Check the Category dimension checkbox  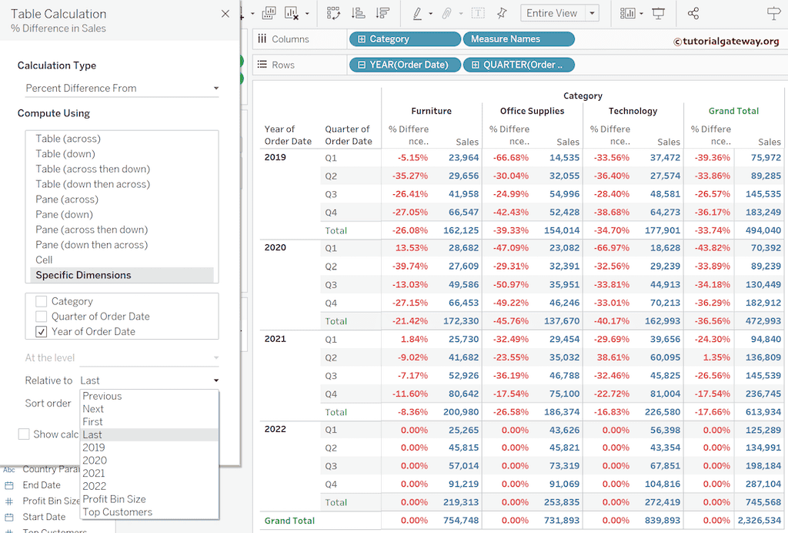[42, 301]
